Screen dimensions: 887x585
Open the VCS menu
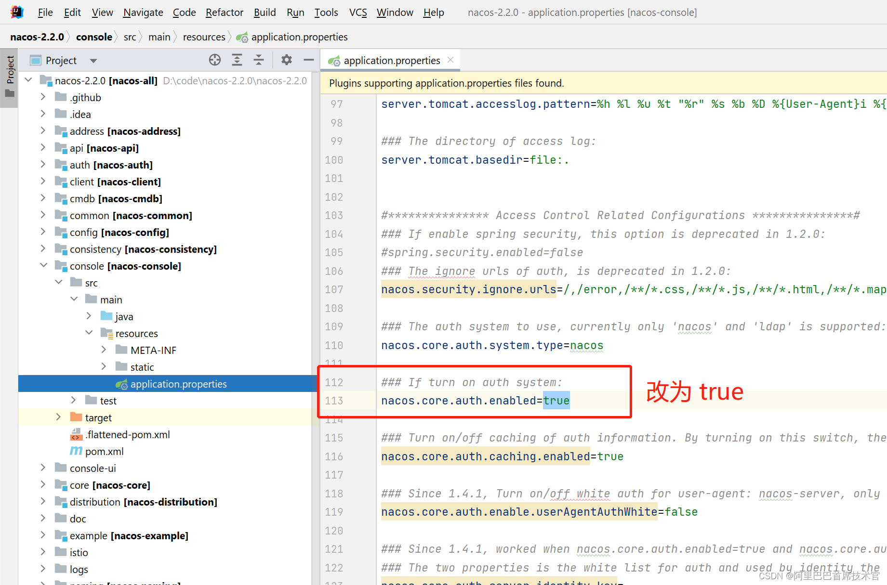(x=358, y=12)
